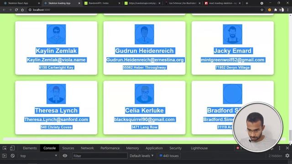Close the Skeleton loading App tab
Viewport: 292px width, 164px height.
click(x=79, y=3)
